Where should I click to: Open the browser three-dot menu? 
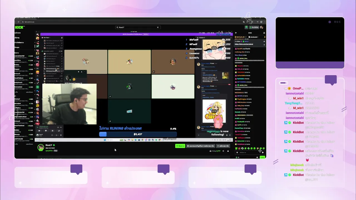pyautogui.click(x=264, y=22)
